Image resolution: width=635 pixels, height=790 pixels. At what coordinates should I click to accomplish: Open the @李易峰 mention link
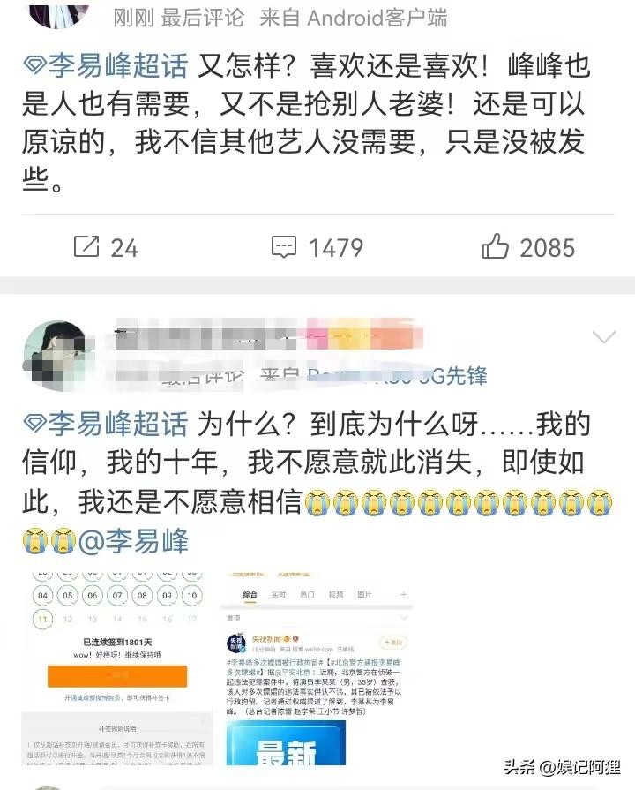pos(133,541)
